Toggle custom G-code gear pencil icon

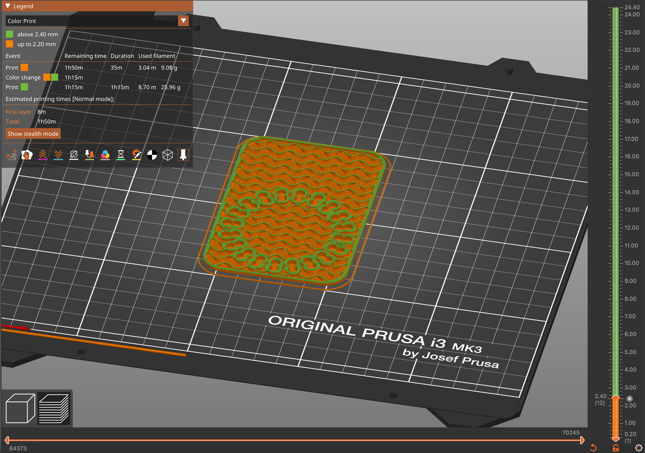137,155
